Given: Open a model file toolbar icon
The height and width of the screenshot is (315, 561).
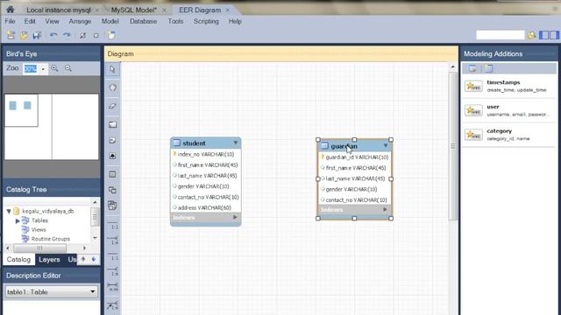Looking at the screenshot, I should (x=24, y=35).
